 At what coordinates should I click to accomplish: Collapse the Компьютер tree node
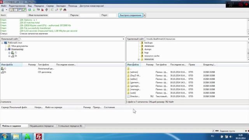point(6,49)
